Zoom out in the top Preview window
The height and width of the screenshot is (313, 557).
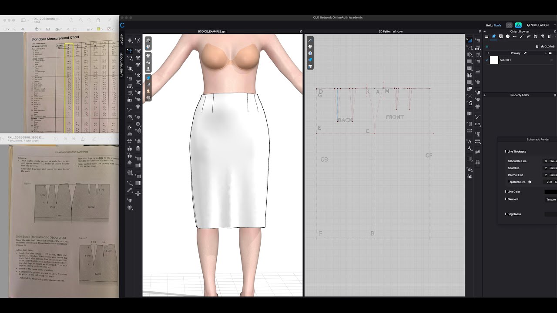[81, 20]
